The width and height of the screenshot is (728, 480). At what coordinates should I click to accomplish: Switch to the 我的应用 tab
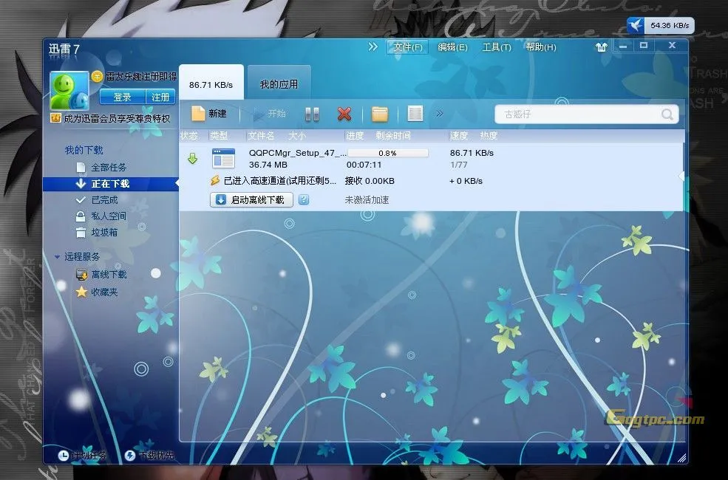pos(279,84)
